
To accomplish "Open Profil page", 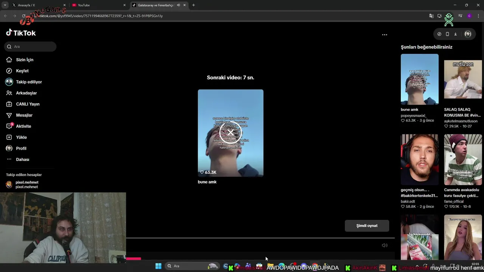I will pos(21,148).
